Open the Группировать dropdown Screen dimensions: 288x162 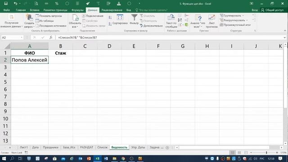(x=232, y=16)
